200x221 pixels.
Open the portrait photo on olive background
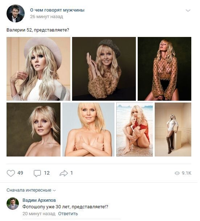34,129
